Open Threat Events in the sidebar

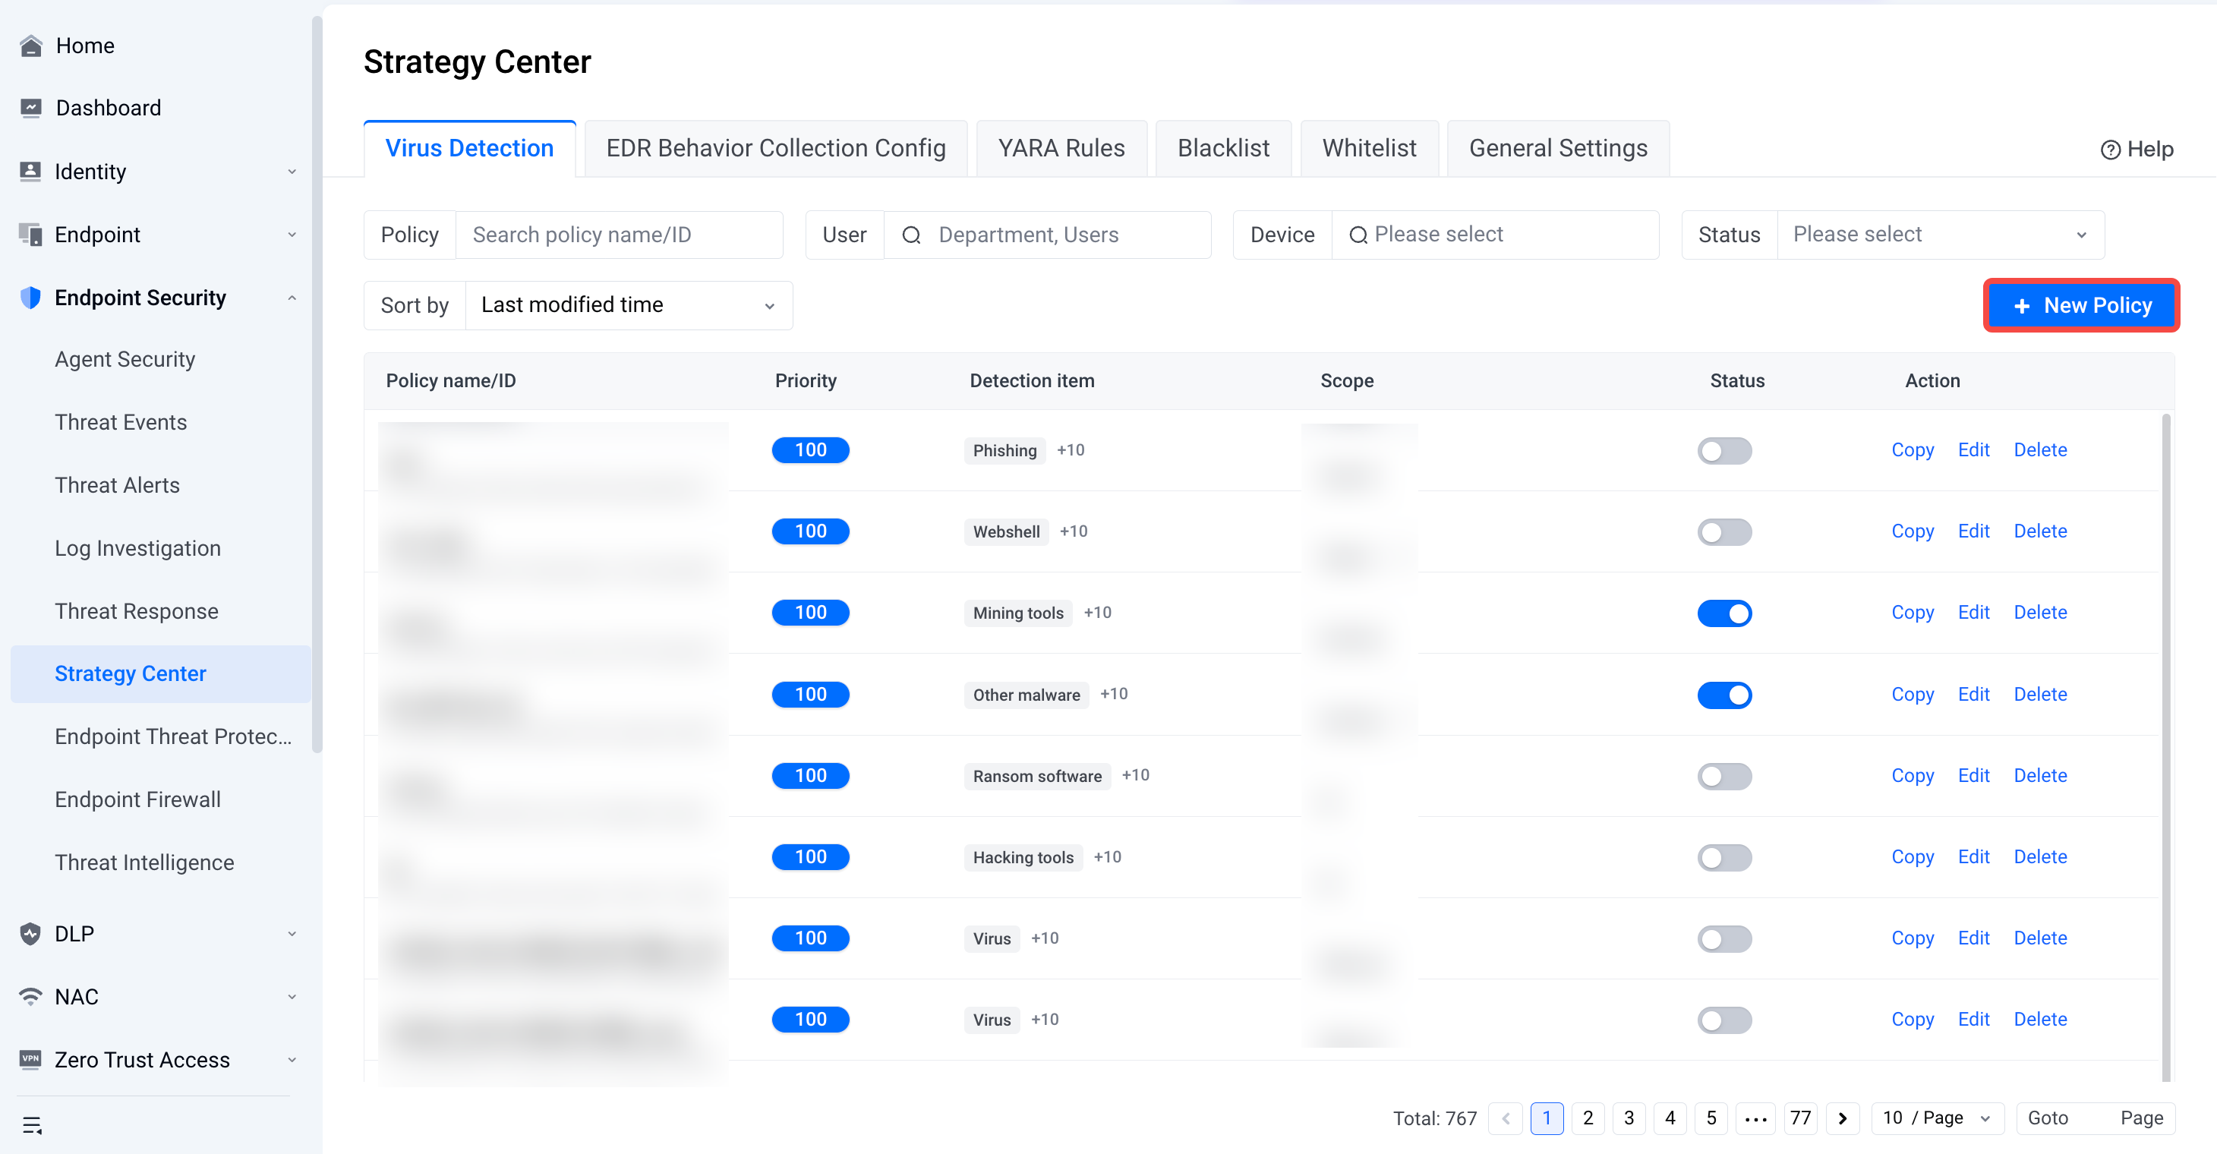(x=121, y=421)
